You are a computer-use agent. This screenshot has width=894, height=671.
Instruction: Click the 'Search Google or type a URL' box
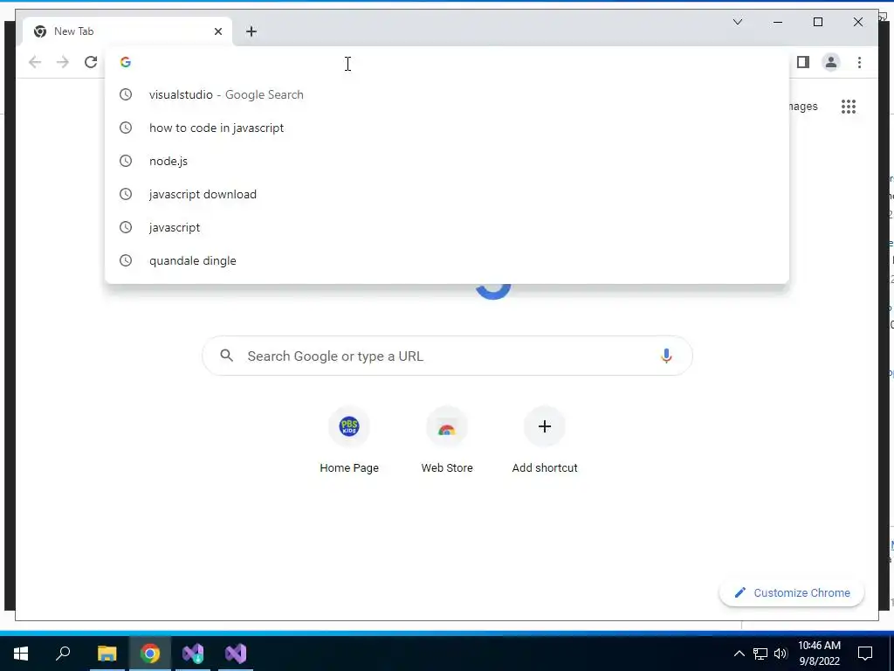tap(447, 356)
